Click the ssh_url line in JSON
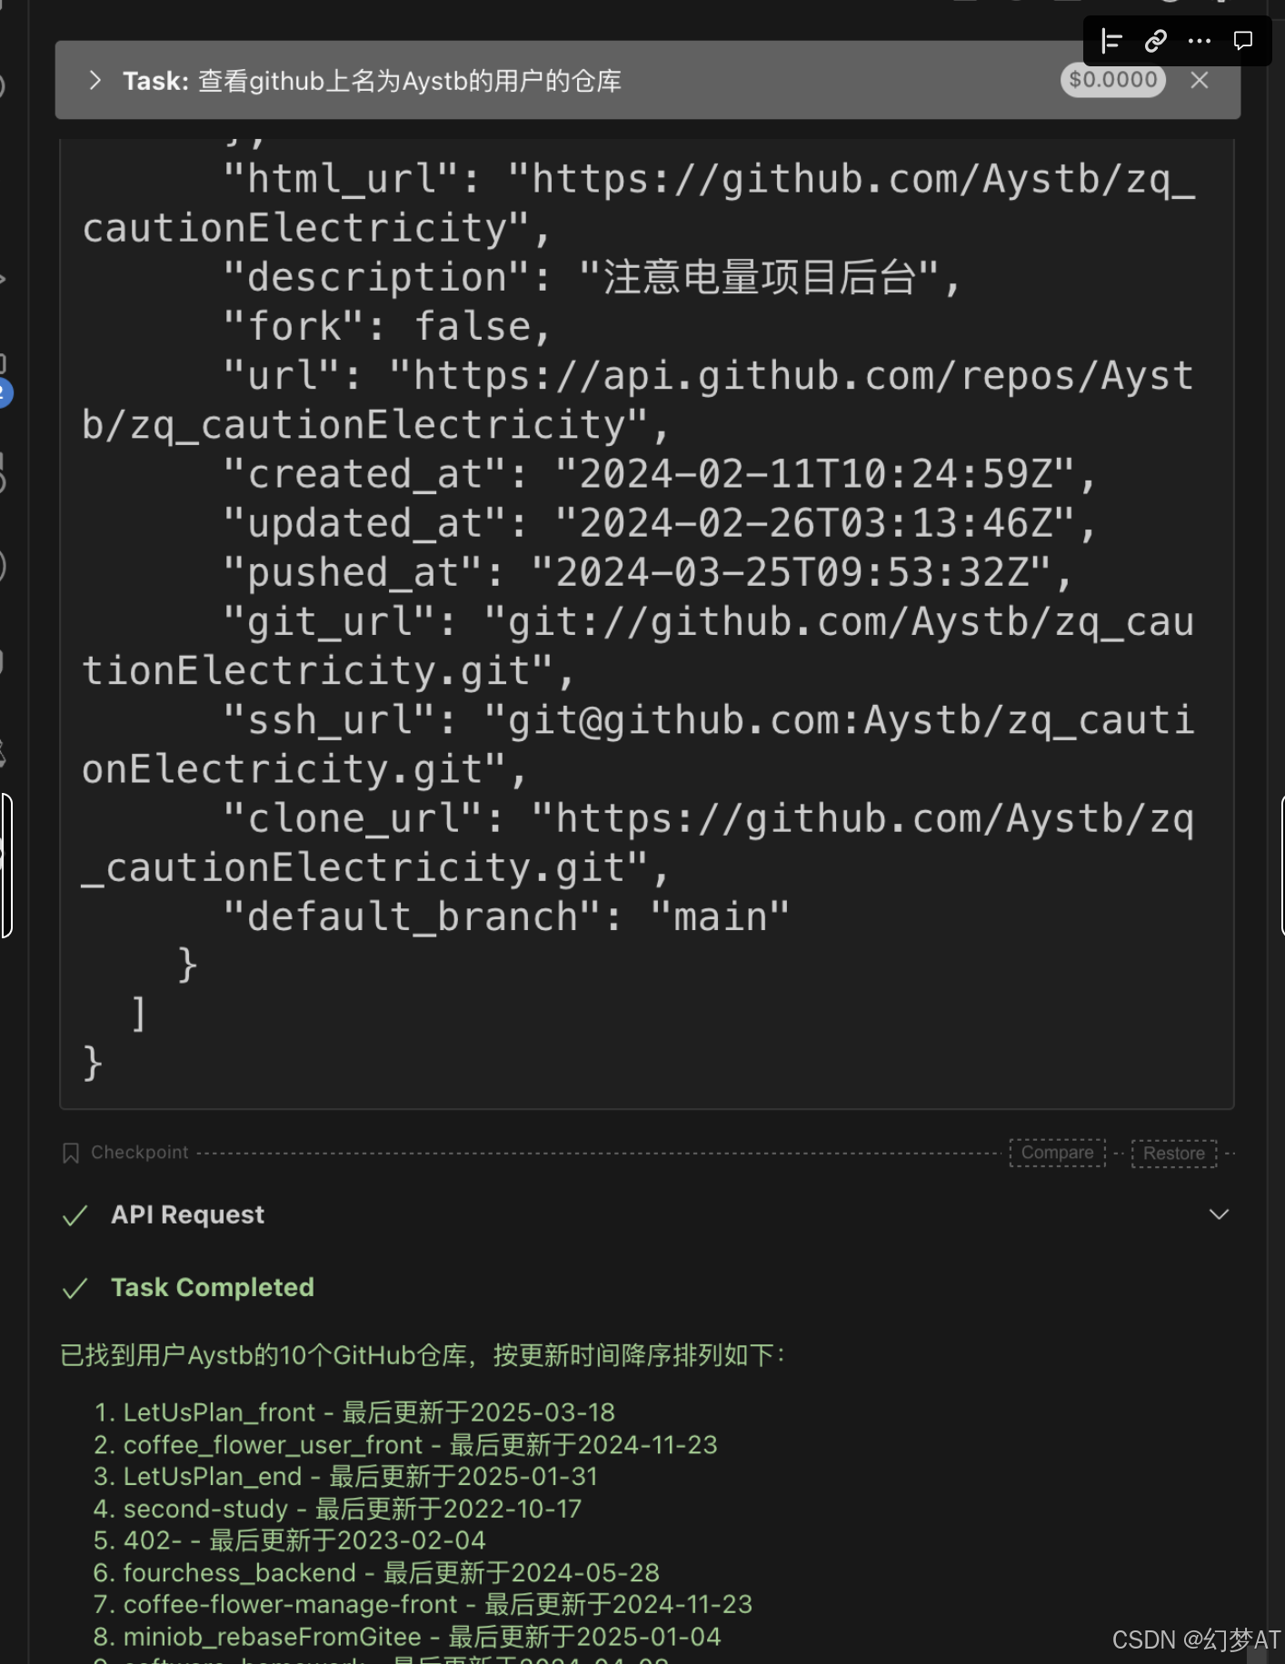This screenshot has width=1285, height=1664. pos(638,745)
